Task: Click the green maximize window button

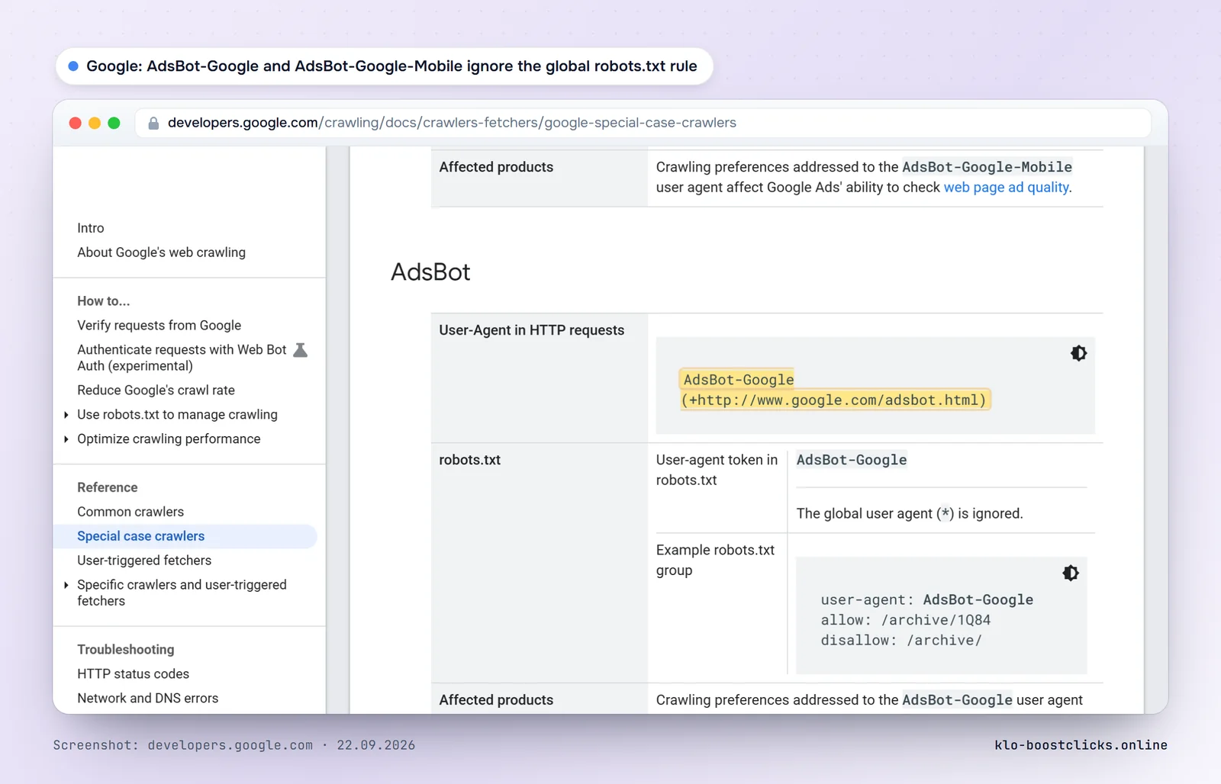Action: point(114,123)
